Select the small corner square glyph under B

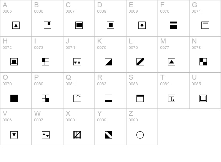(48, 25)
